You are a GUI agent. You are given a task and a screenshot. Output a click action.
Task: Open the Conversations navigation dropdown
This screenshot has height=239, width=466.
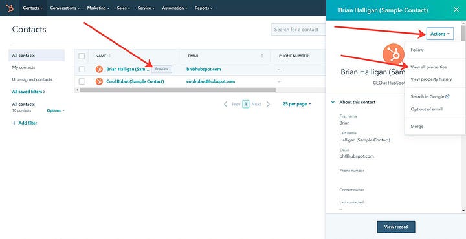tap(65, 8)
